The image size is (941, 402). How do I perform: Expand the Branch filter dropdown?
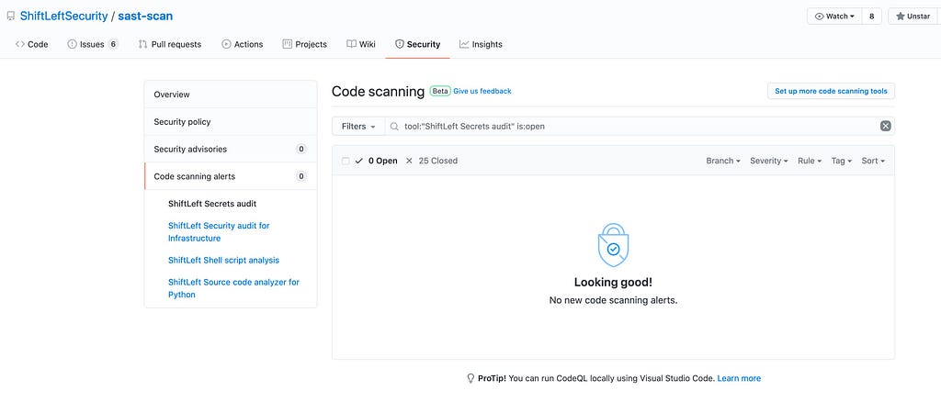click(723, 161)
